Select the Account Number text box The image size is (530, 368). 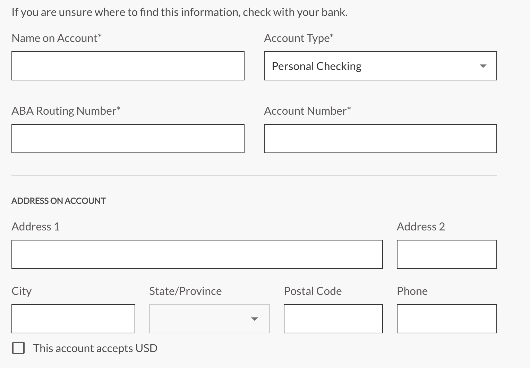click(x=380, y=139)
